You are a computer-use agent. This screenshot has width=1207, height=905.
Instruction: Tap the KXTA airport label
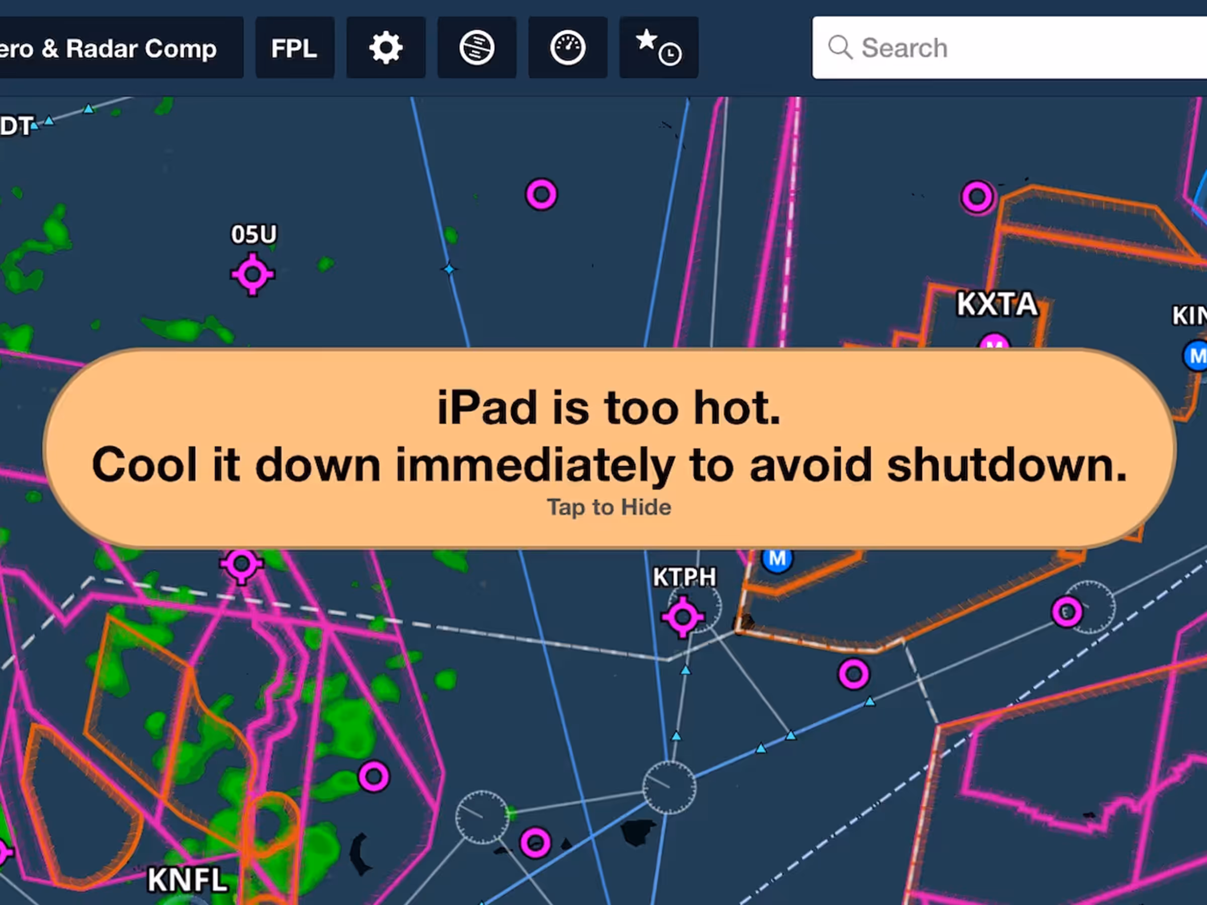[x=997, y=304]
